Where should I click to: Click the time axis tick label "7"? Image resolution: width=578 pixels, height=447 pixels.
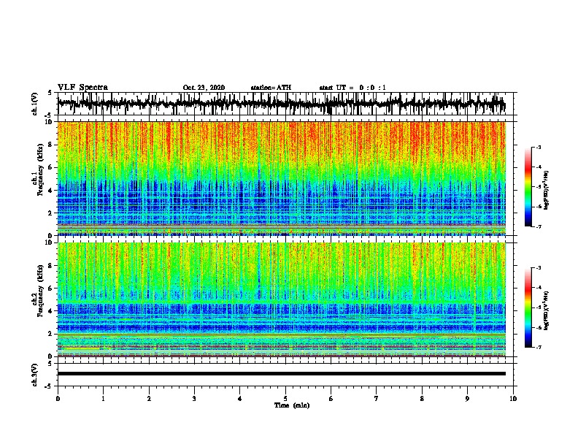377,399
